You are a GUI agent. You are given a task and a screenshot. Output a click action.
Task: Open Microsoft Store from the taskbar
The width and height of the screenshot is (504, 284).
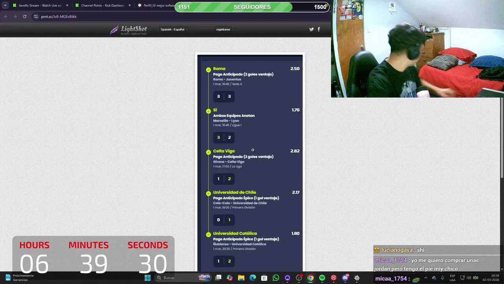click(264, 278)
